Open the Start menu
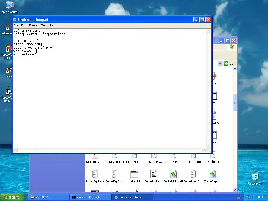The image size is (268, 201). point(12,197)
